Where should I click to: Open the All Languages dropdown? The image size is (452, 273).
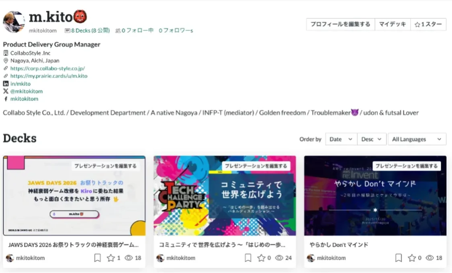click(x=417, y=139)
